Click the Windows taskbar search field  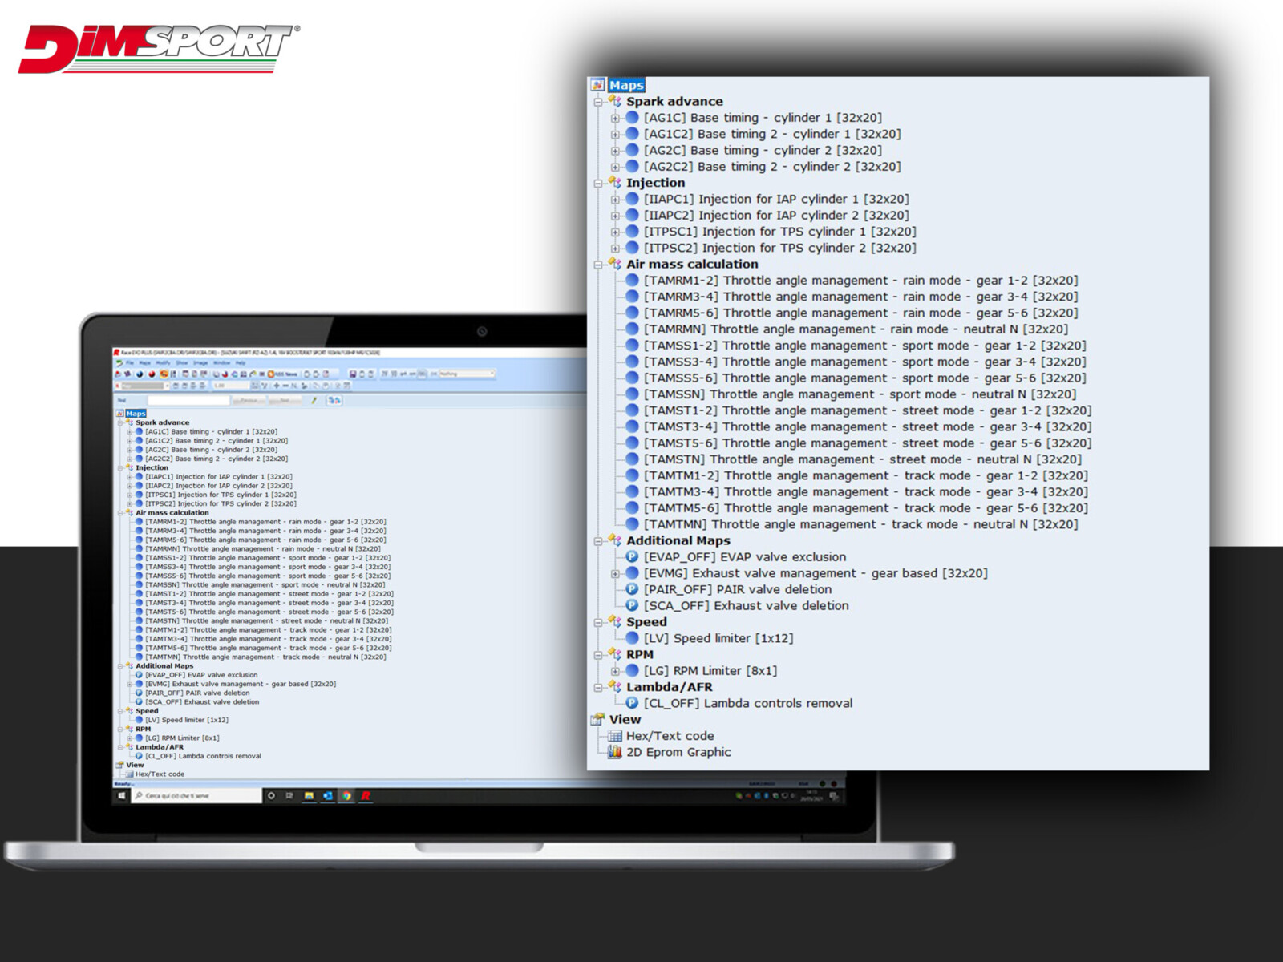tap(196, 796)
